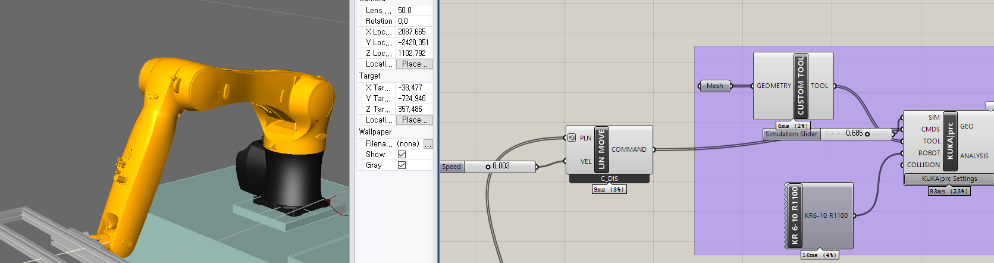Click the reverse icon beside PLN input
Viewport: 994px width, 263px height.
pos(572,137)
